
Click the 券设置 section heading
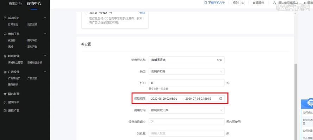coord(86,44)
